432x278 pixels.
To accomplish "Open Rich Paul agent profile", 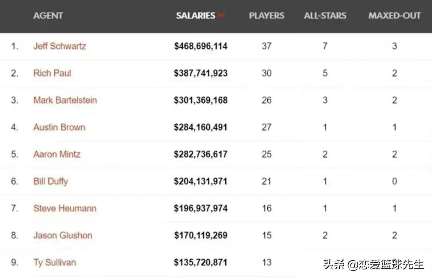I will (x=52, y=73).
